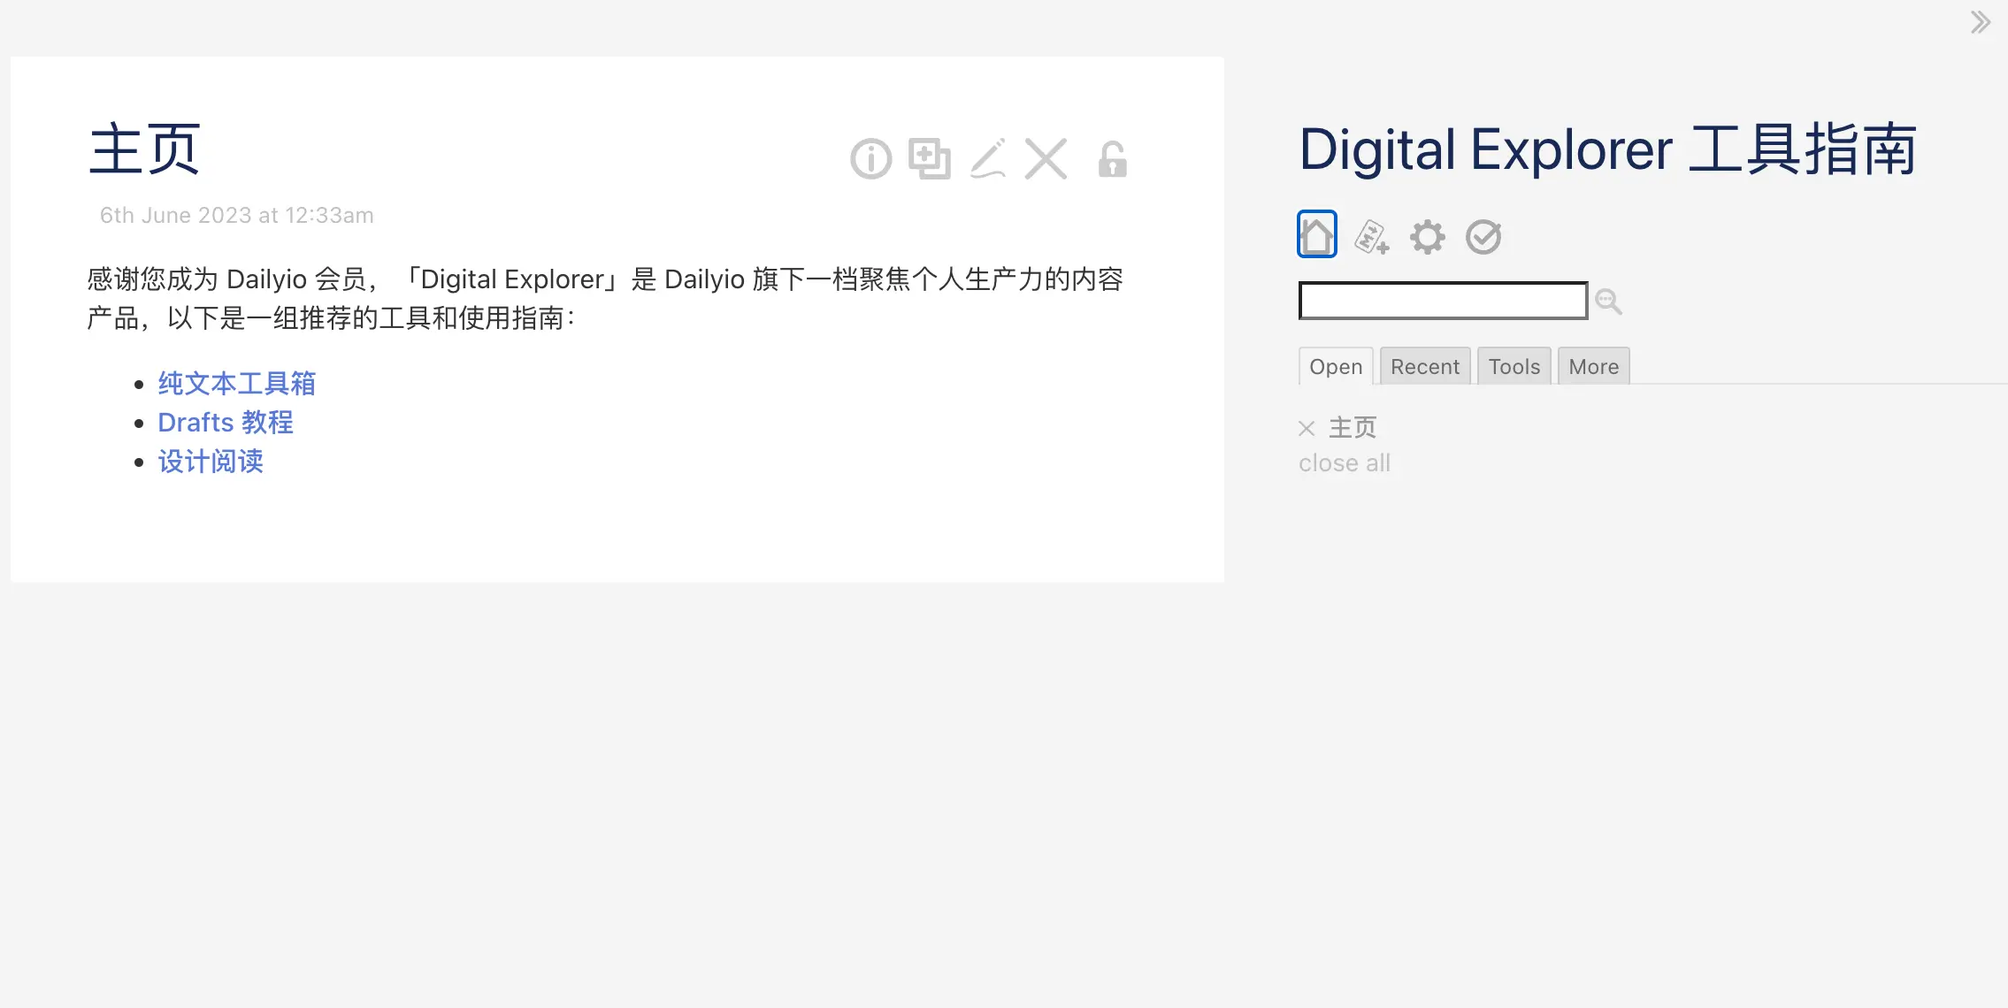
Task: Open 主页 from the sidebar list
Action: (x=1353, y=428)
